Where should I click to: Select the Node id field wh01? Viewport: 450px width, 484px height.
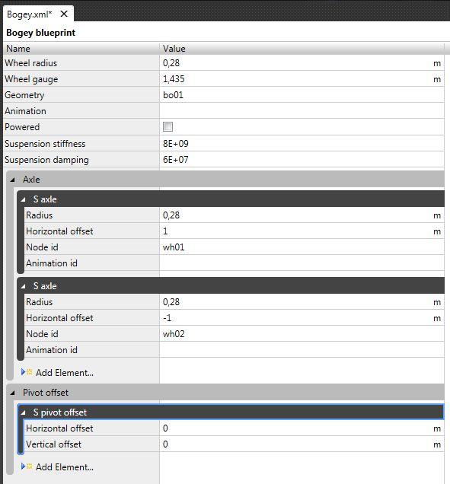(302, 247)
